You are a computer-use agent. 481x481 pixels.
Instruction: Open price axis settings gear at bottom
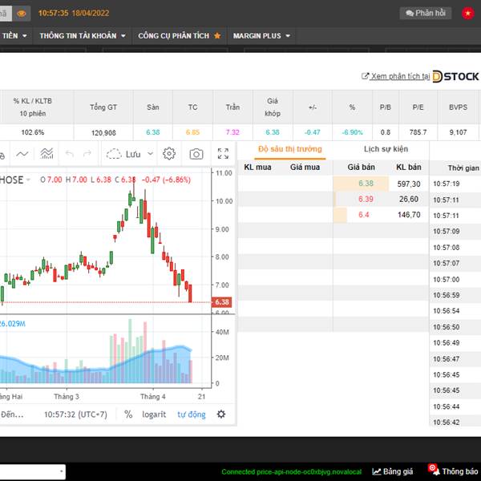click(221, 414)
